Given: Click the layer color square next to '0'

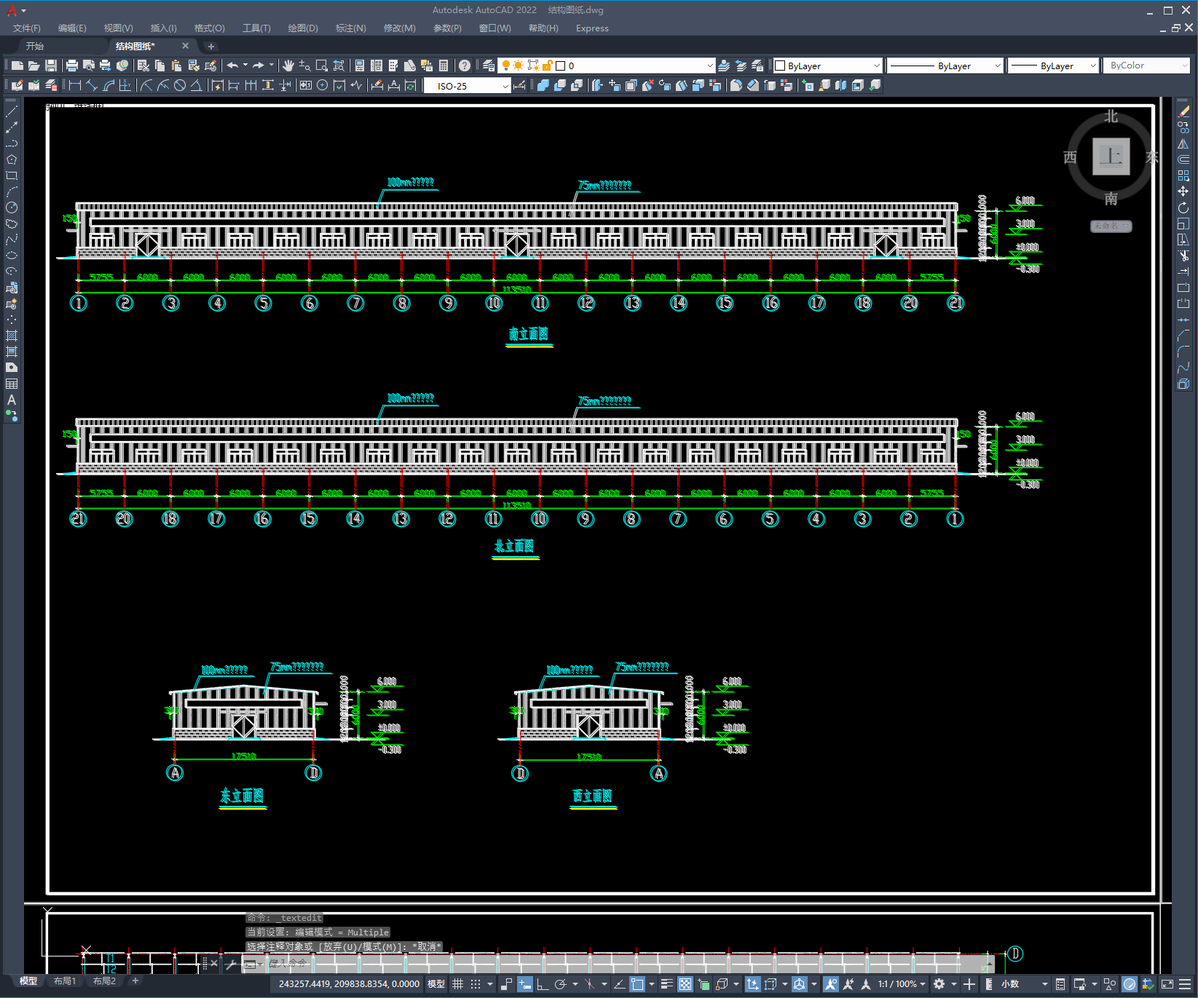Looking at the screenshot, I should click(561, 66).
